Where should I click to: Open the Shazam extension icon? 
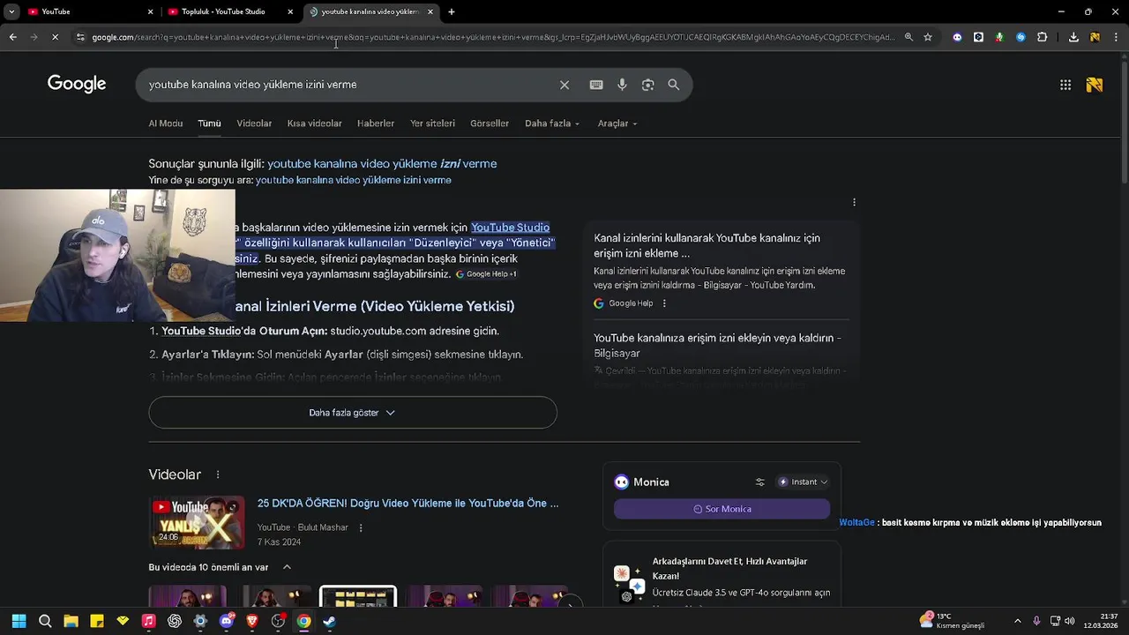click(x=1021, y=37)
